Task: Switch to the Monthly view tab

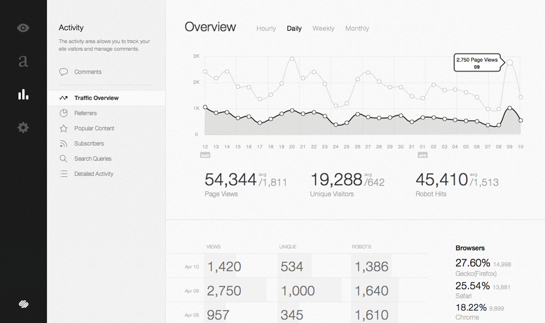Action: coord(357,28)
